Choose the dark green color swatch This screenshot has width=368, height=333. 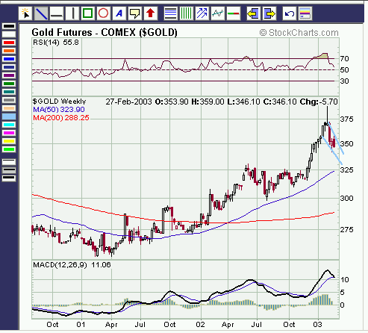pos(9,84)
